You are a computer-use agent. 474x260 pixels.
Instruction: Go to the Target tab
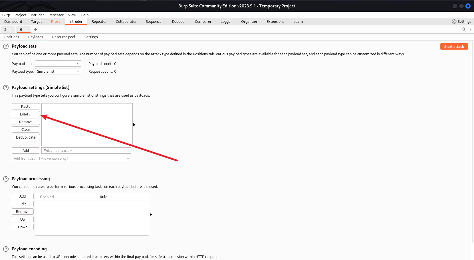37,21
